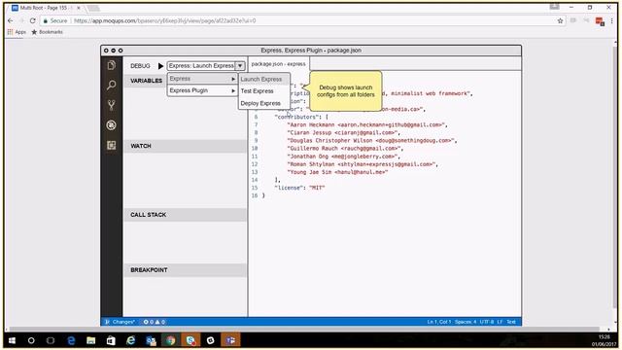This screenshot has height=350, width=622.
Task: Go back in browser history
Action: pyautogui.click(x=11, y=20)
